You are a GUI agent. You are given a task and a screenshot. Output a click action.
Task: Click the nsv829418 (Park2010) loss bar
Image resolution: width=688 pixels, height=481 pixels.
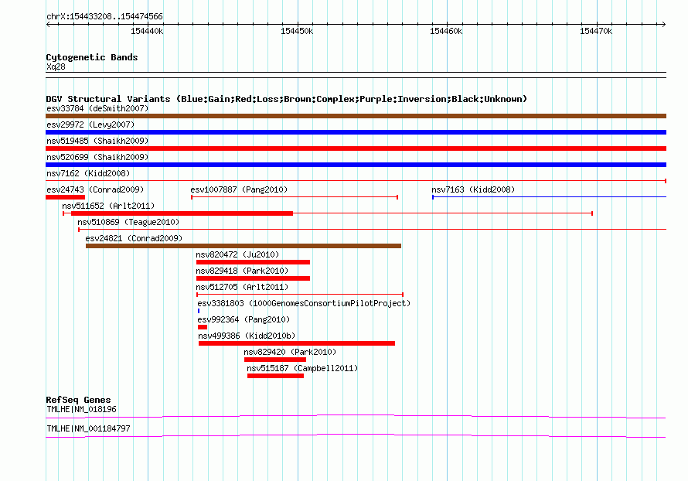[x=253, y=278]
